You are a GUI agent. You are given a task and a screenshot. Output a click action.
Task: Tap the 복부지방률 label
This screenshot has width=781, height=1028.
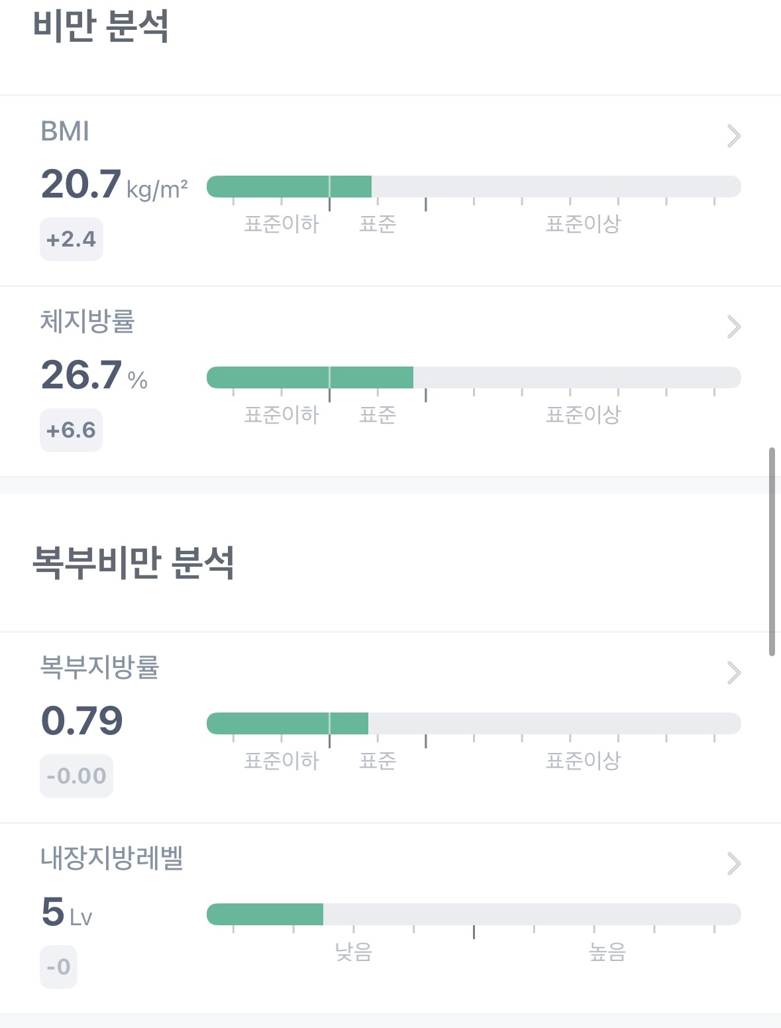tap(100, 667)
